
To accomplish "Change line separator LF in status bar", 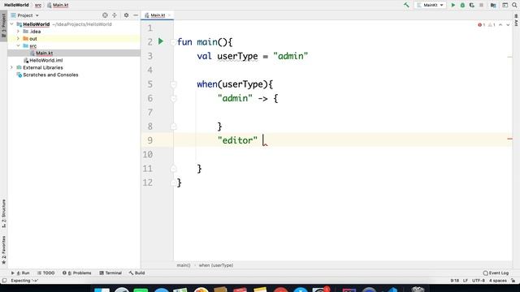I will tap(466, 281).
